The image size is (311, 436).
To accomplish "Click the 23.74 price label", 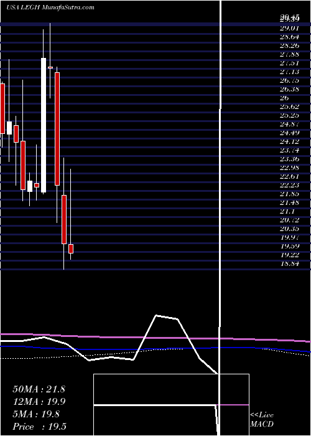I will (289, 150).
